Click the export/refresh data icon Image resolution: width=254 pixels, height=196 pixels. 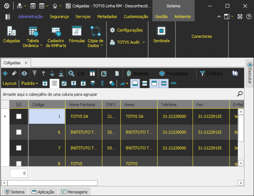point(104,73)
